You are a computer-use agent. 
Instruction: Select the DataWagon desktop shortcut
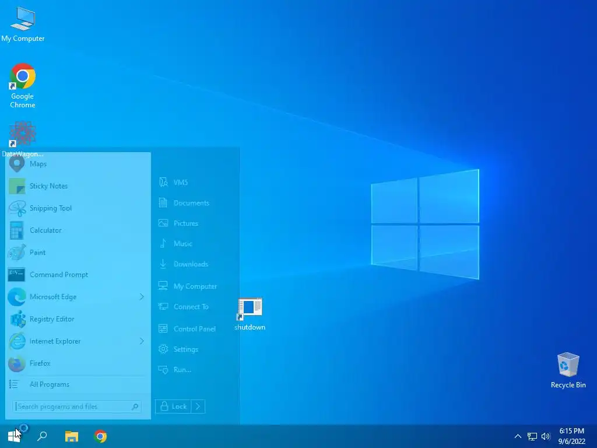pos(23,139)
